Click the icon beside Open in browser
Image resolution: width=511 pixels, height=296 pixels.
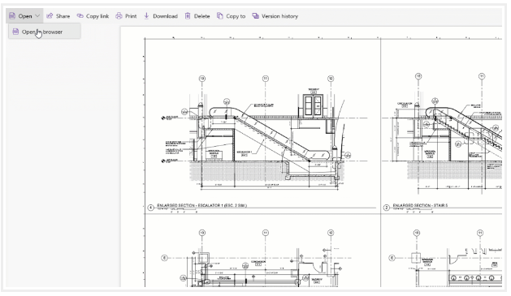[15, 32]
